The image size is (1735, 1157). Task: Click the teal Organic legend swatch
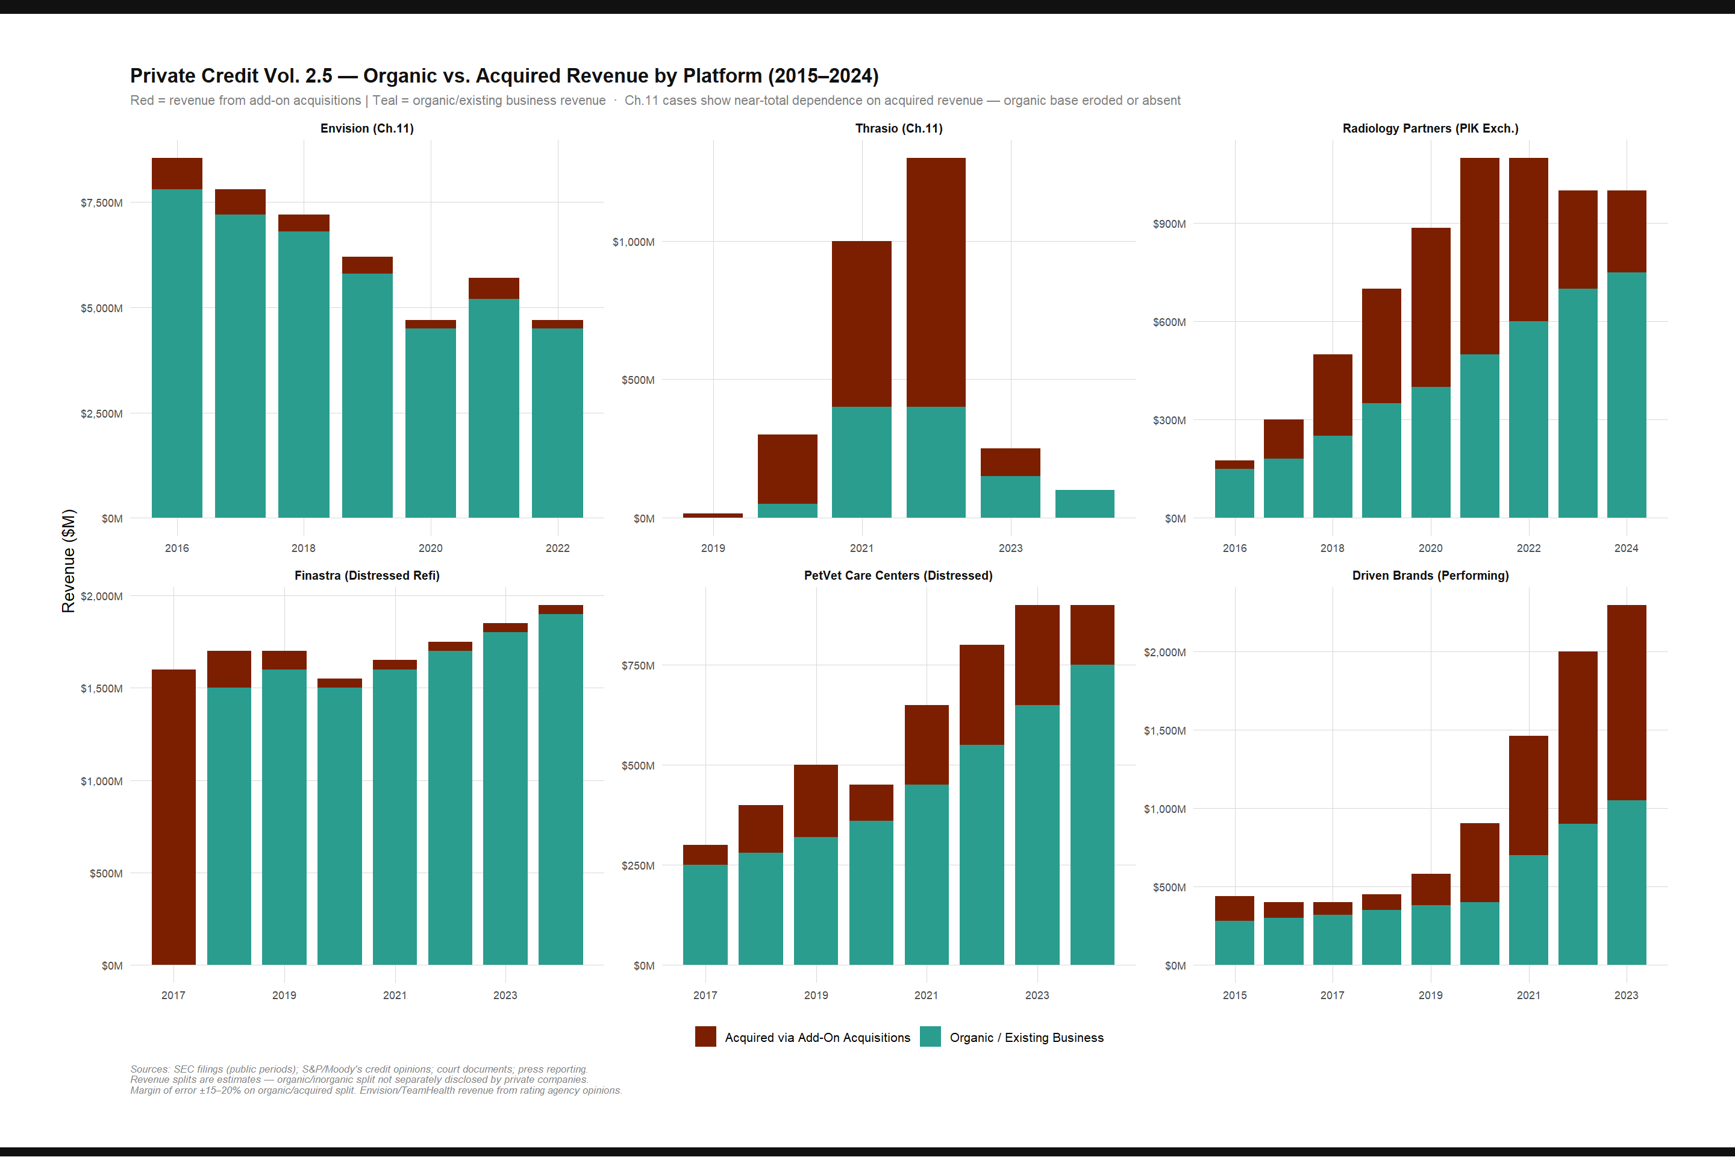pyautogui.click(x=930, y=1036)
